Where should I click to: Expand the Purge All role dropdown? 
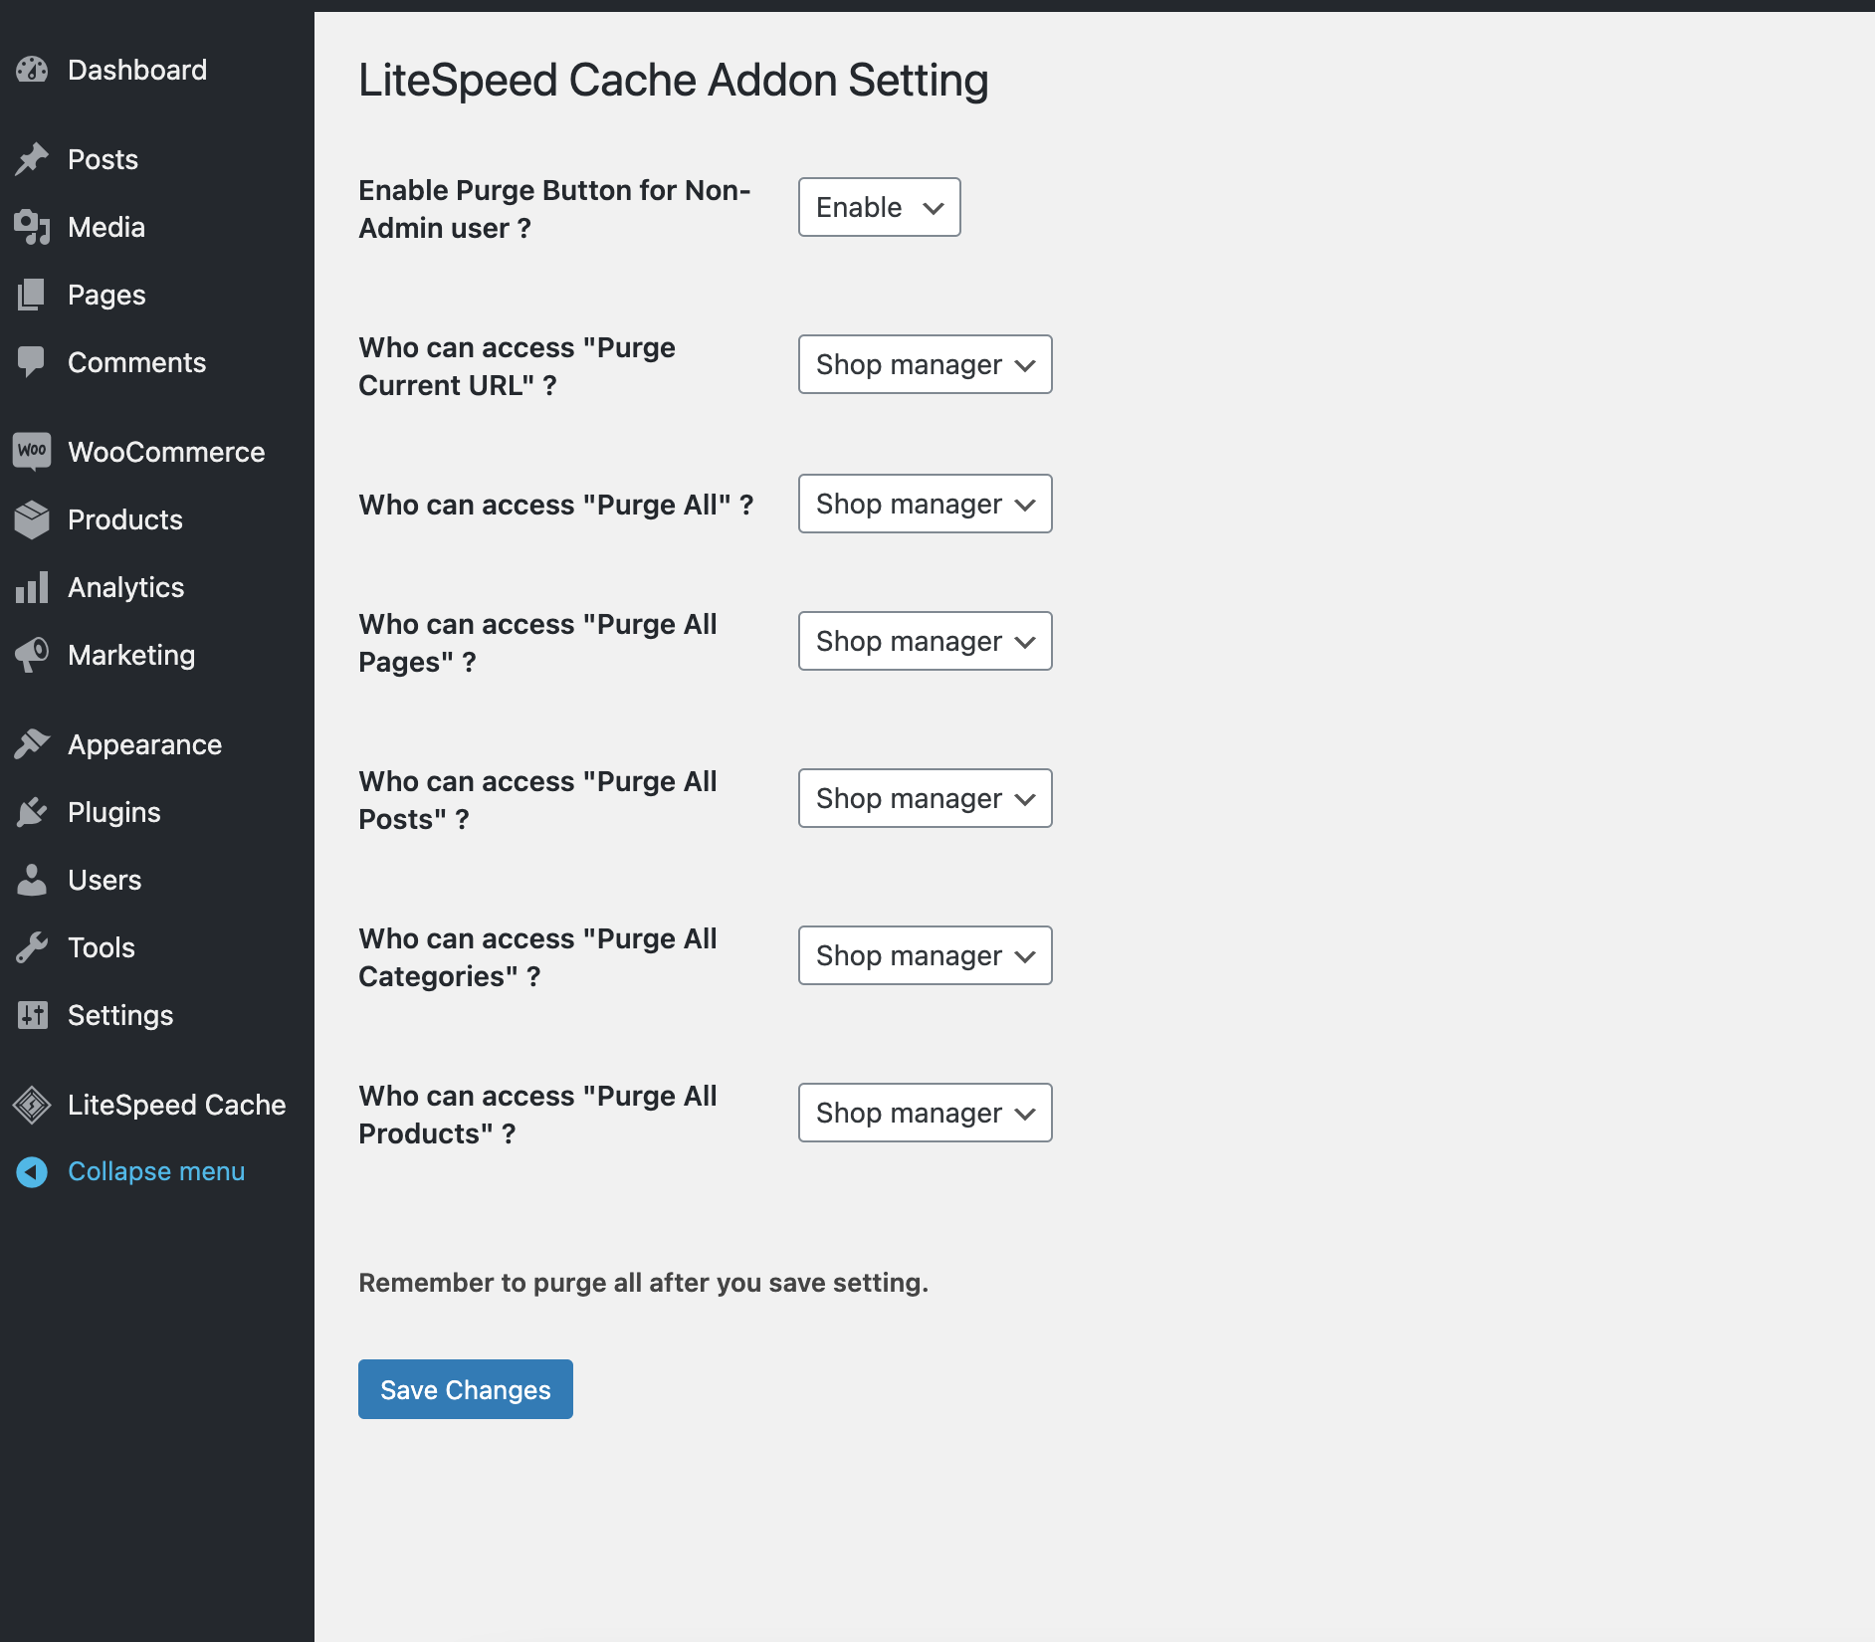[925, 504]
